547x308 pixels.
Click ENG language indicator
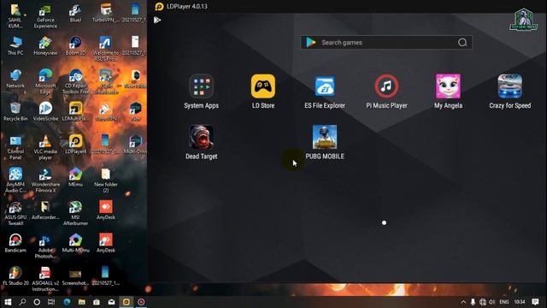504,302
